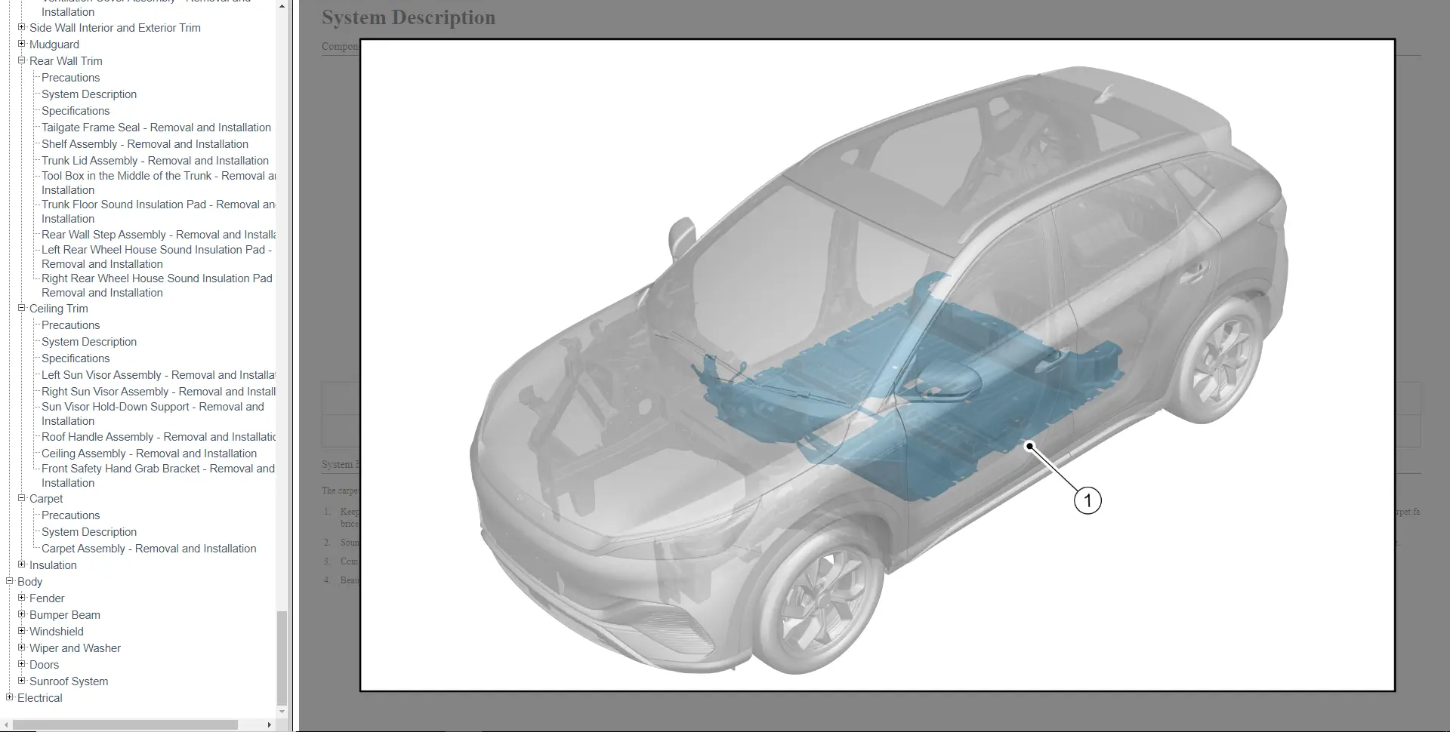The image size is (1450, 732).
Task: Click the sidebar scroll down arrow
Action: click(x=282, y=712)
